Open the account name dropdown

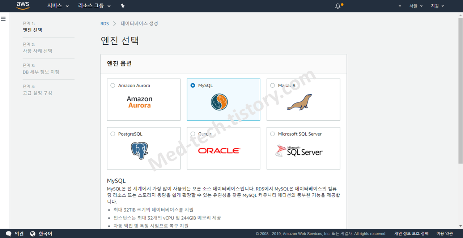pos(400,6)
